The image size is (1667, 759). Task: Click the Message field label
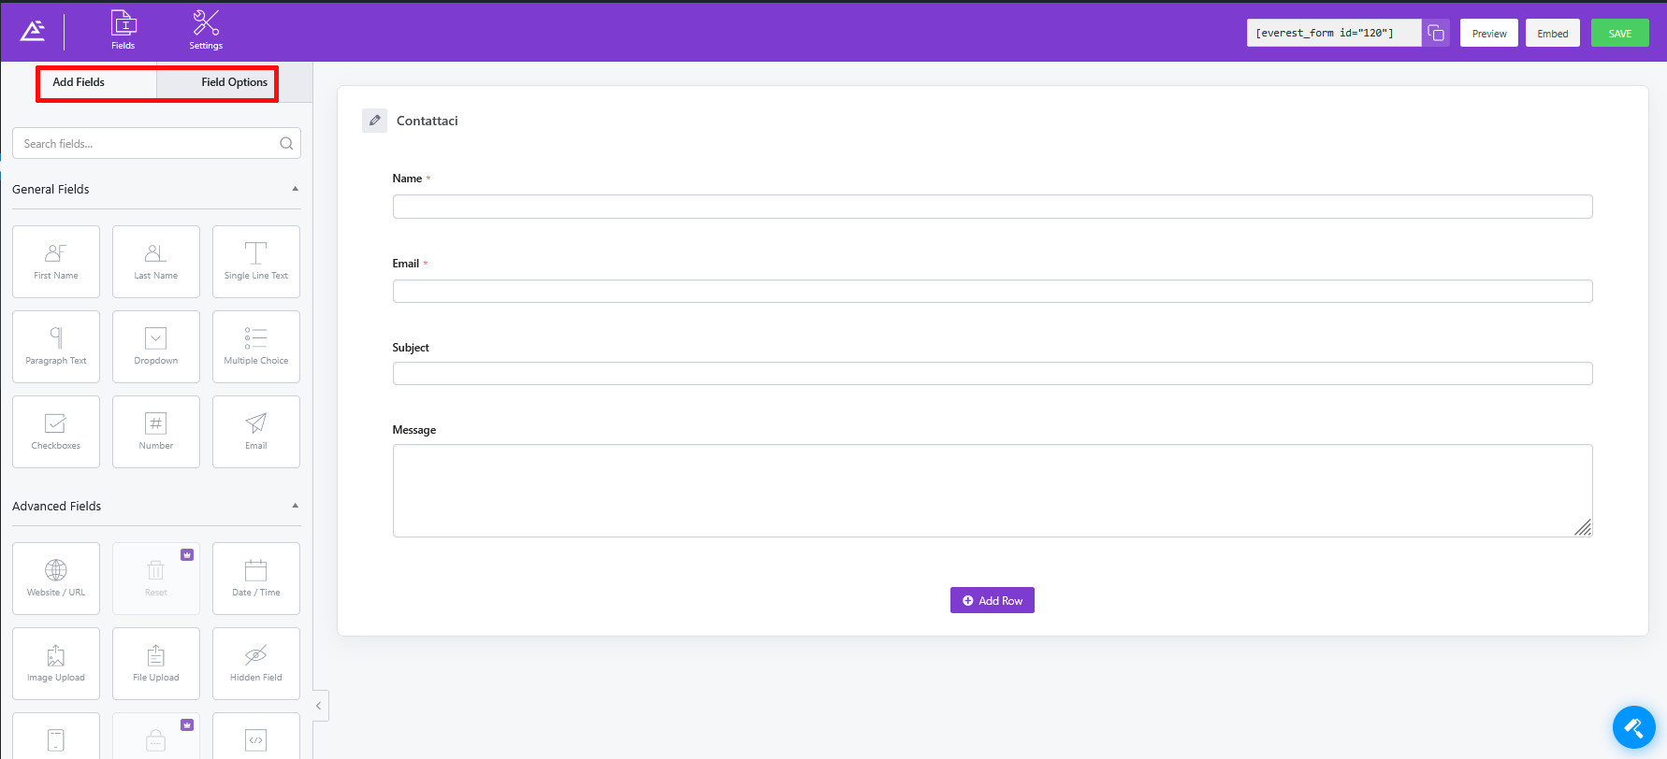[414, 430]
